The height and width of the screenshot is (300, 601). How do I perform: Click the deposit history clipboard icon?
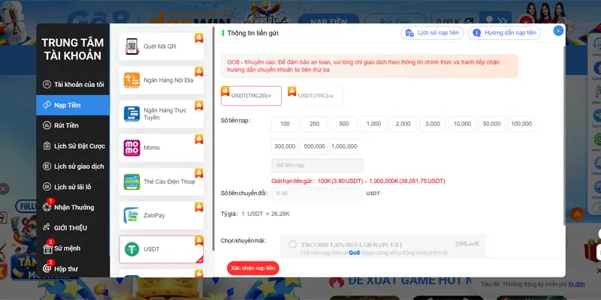[409, 33]
